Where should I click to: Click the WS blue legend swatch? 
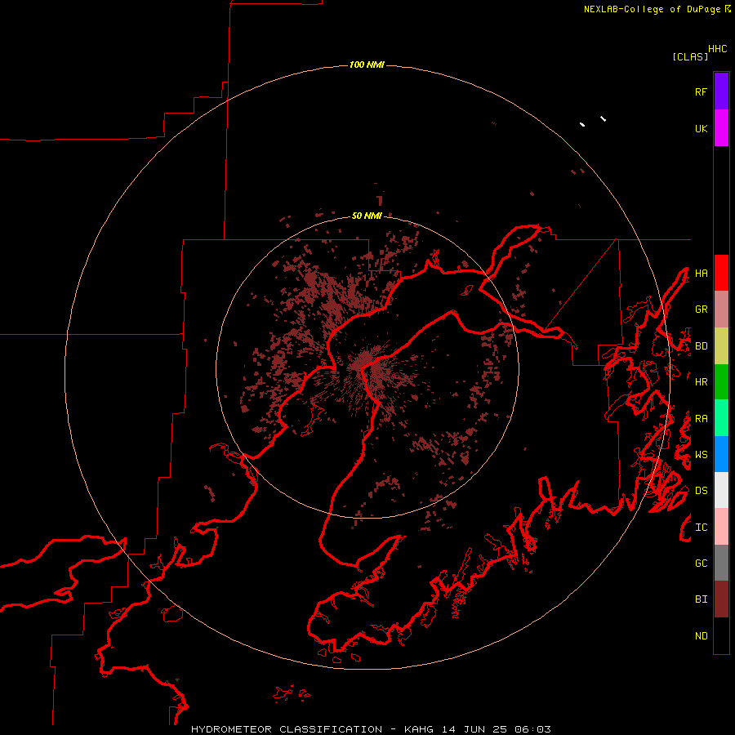pos(721,454)
